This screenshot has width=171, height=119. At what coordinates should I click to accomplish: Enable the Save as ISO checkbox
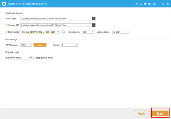(7, 25)
